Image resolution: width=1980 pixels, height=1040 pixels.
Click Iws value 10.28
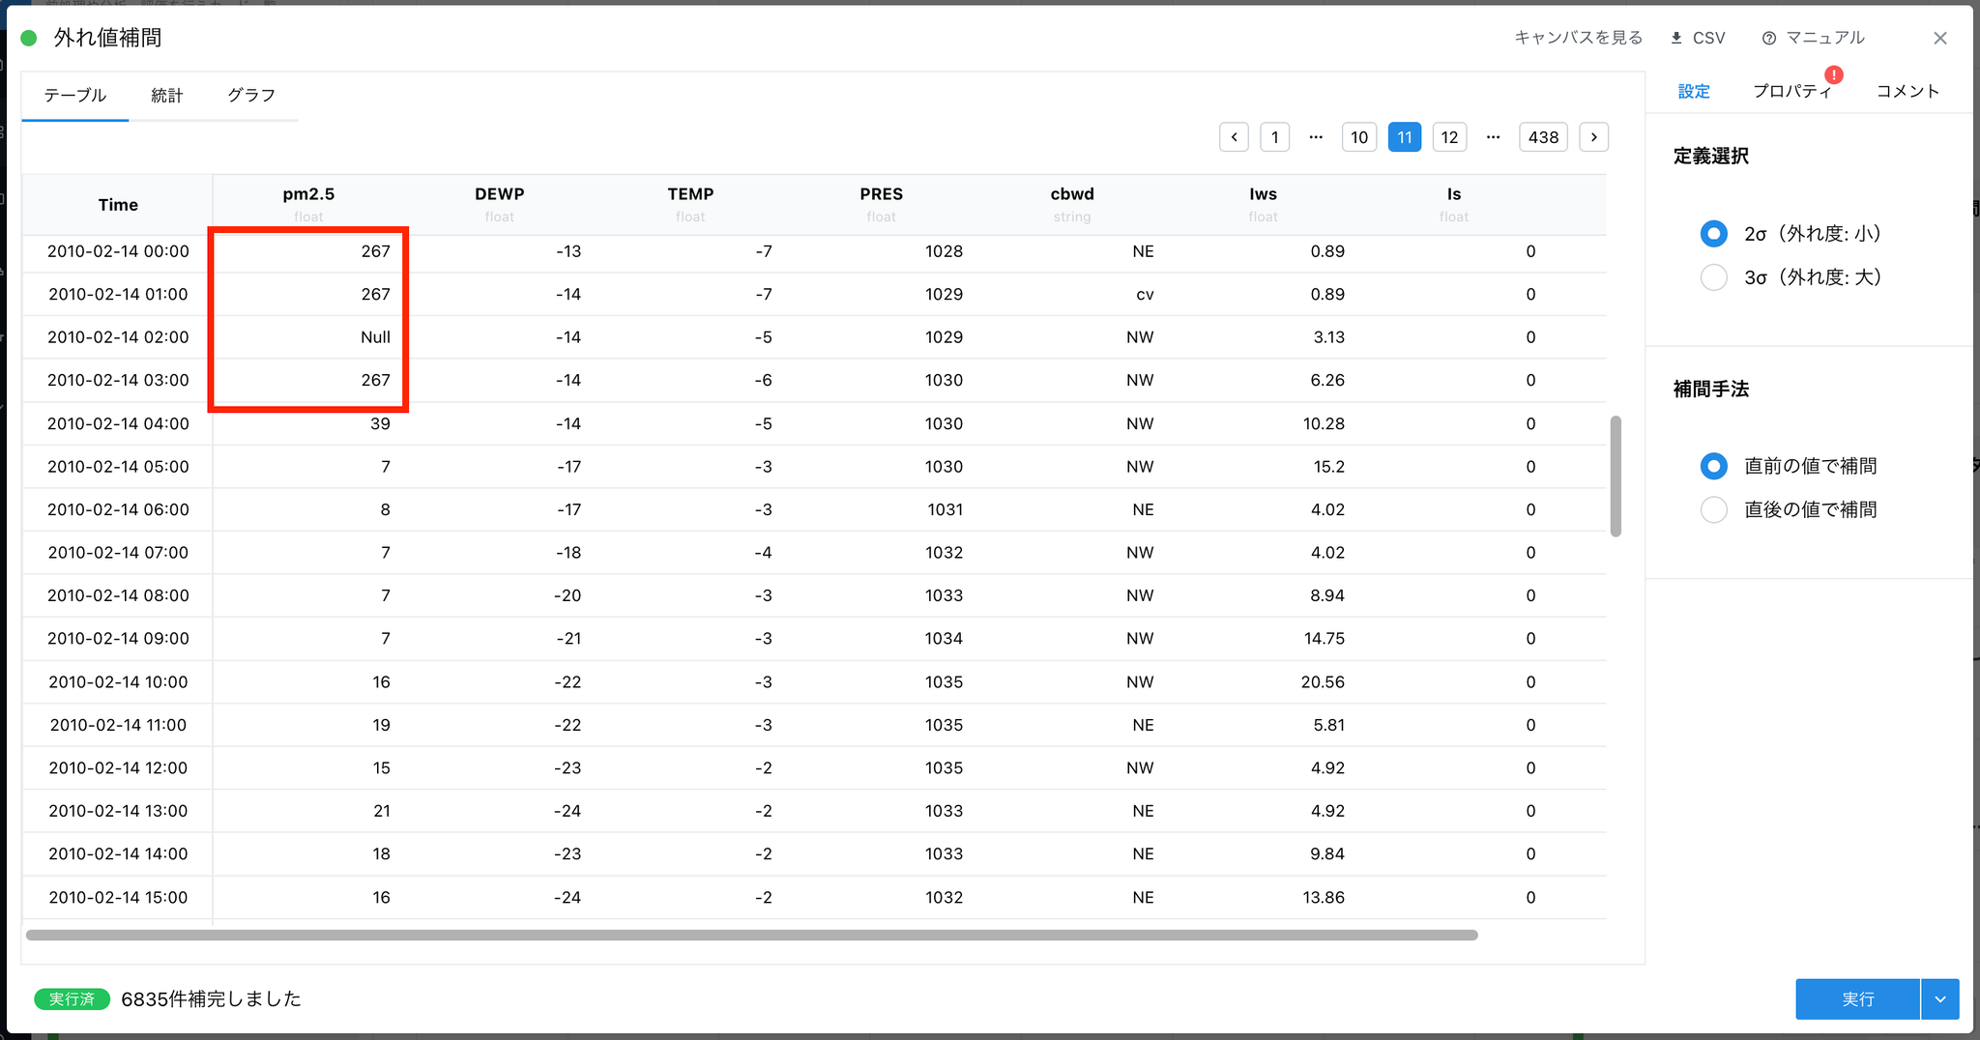(1324, 423)
